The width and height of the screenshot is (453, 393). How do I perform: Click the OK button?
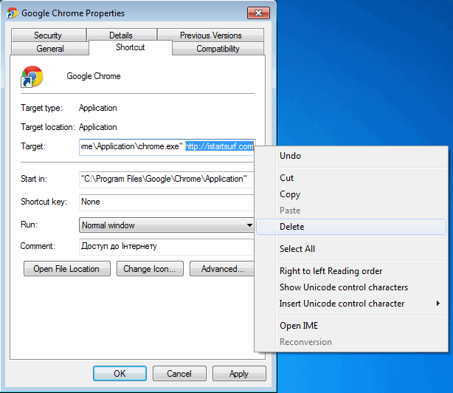(120, 373)
